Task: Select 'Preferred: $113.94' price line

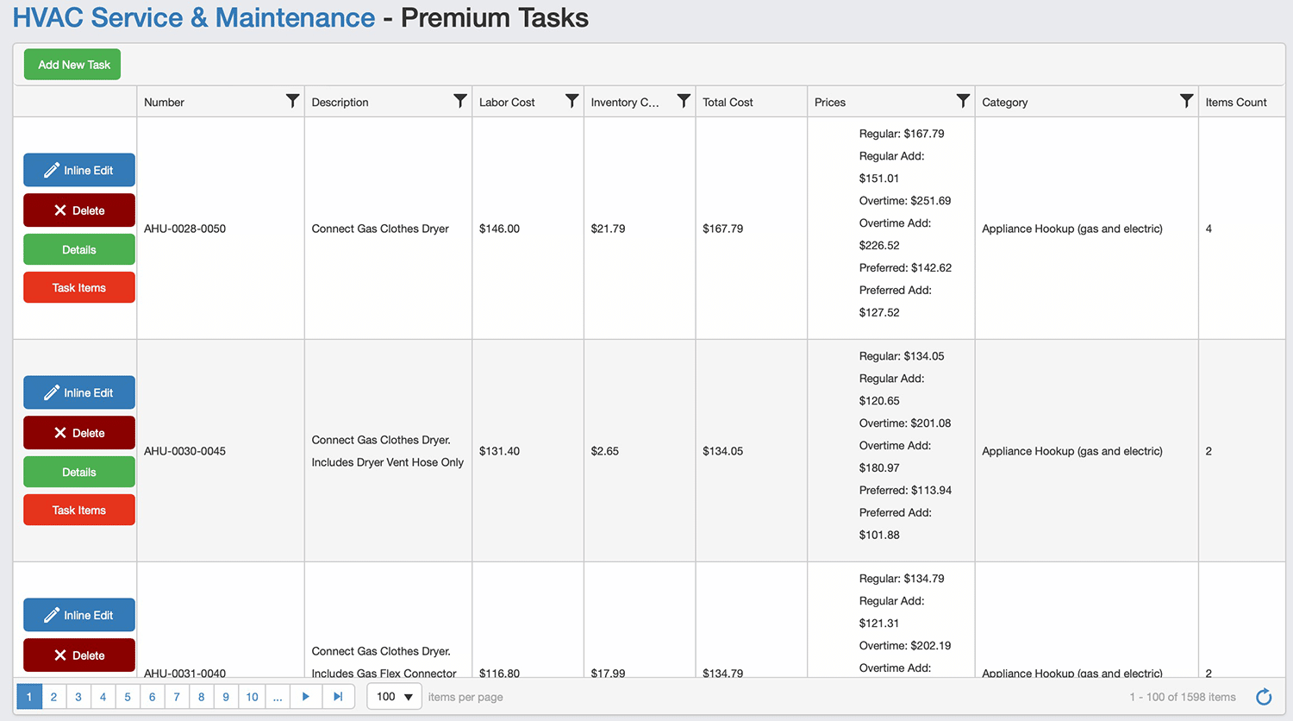Action: click(x=905, y=491)
